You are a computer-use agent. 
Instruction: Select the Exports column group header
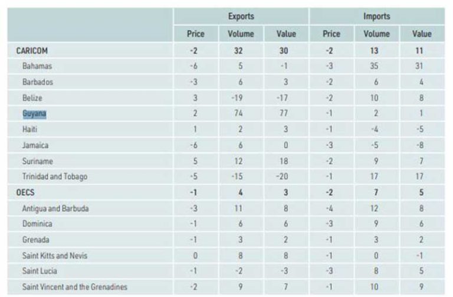pyautogui.click(x=241, y=16)
